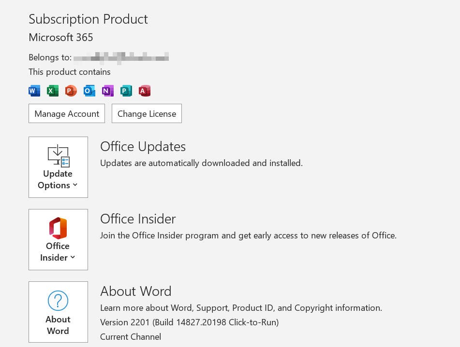The image size is (460, 347).
Task: Click the About Word section heading
Action: pos(136,291)
